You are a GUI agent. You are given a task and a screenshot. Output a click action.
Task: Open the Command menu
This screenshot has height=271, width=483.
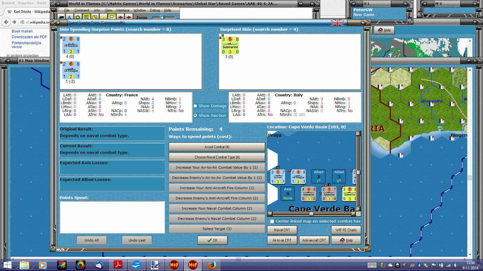click(82, 10)
